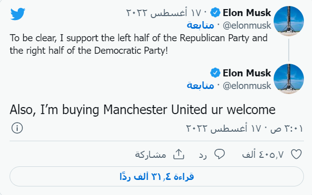Open Elon Musk avatar on lower tweet

tap(288, 79)
